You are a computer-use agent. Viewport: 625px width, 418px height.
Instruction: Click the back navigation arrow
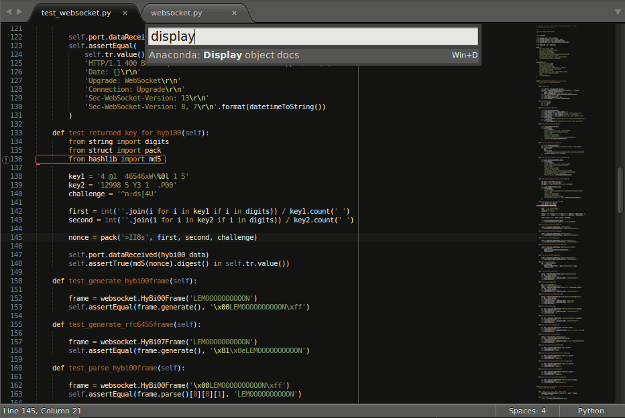tap(7, 12)
